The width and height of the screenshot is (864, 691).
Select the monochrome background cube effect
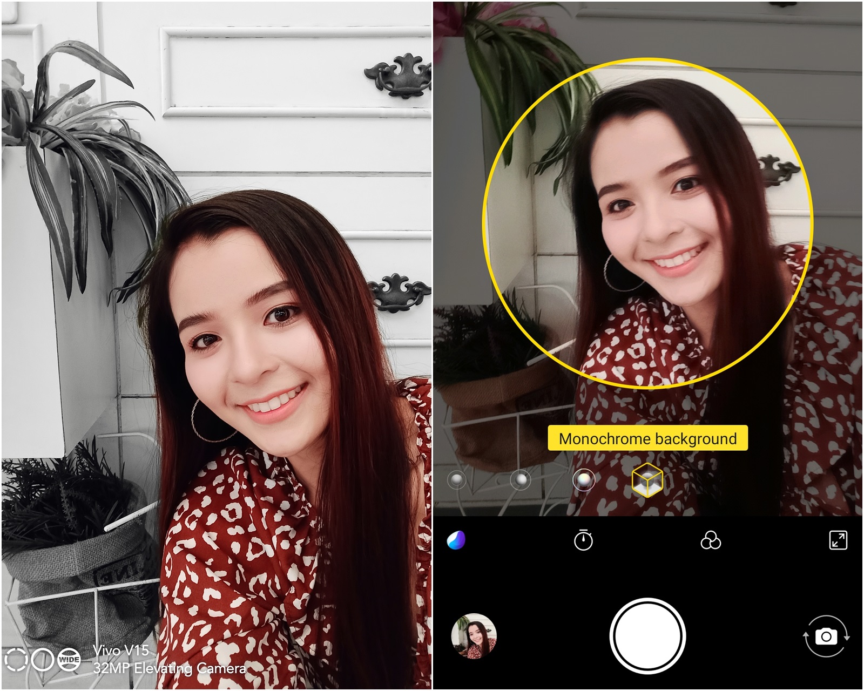tap(647, 479)
